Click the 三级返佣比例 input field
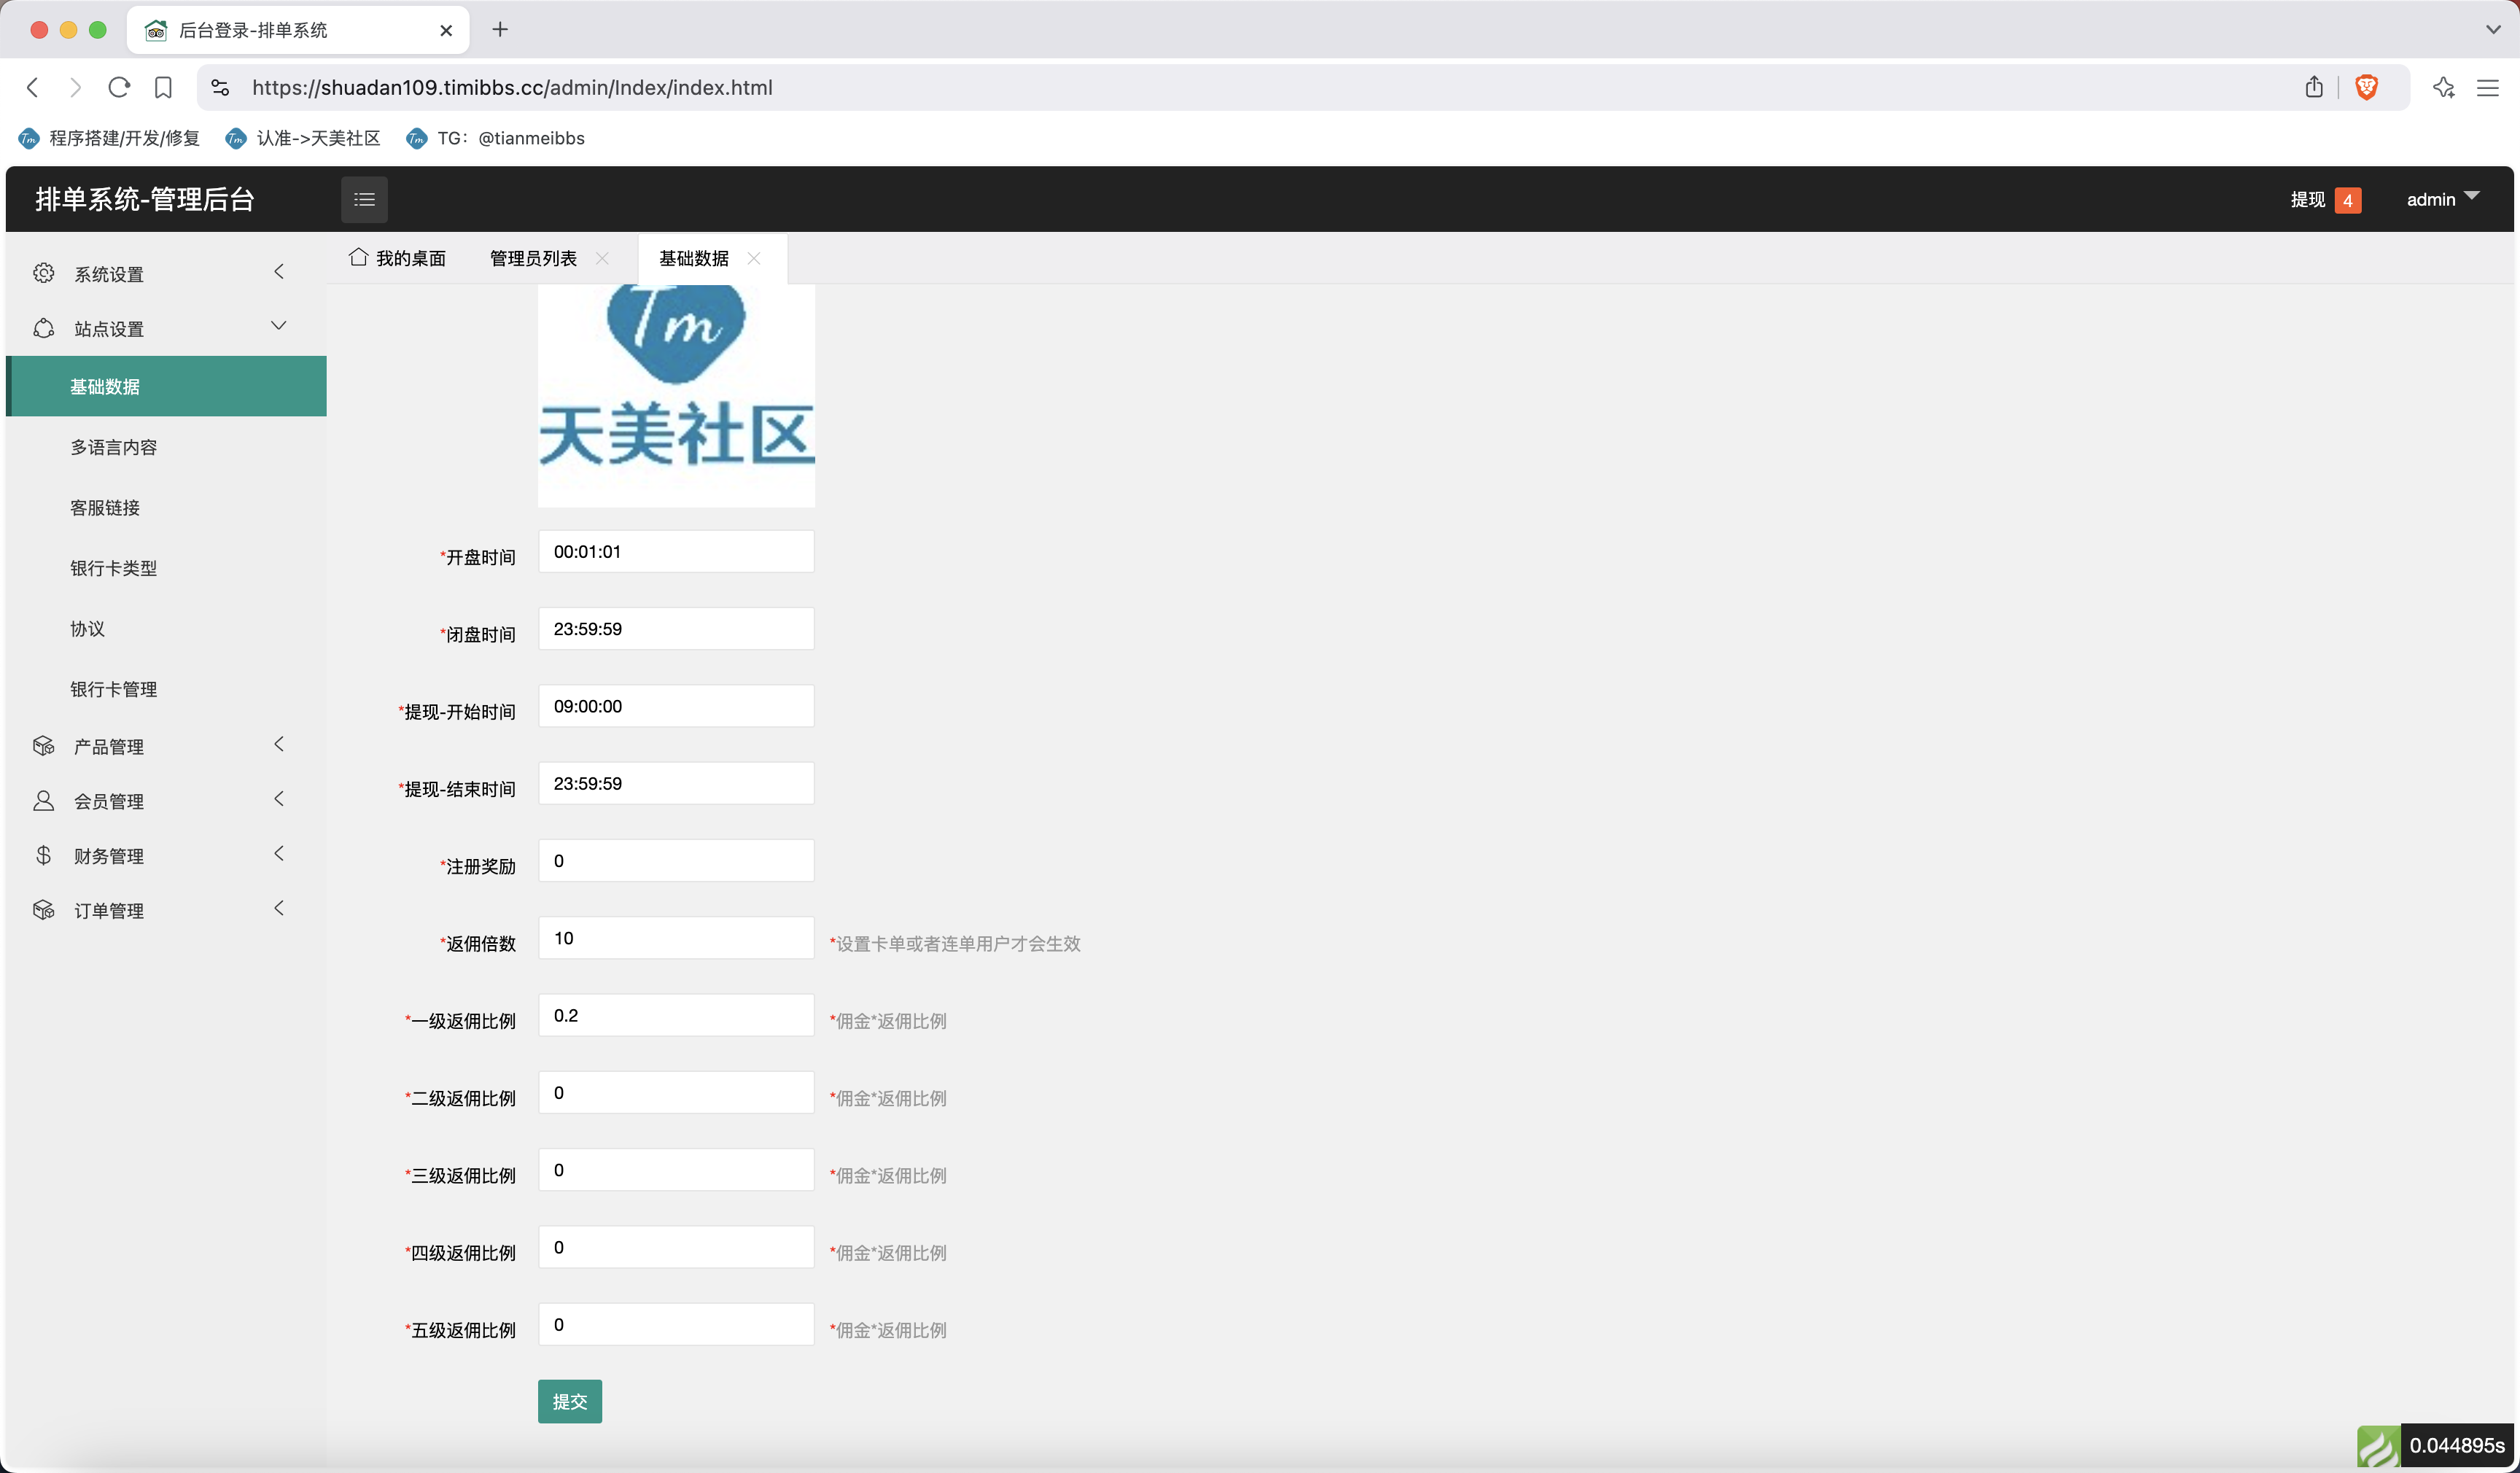This screenshot has width=2520, height=1473. pyautogui.click(x=676, y=1170)
